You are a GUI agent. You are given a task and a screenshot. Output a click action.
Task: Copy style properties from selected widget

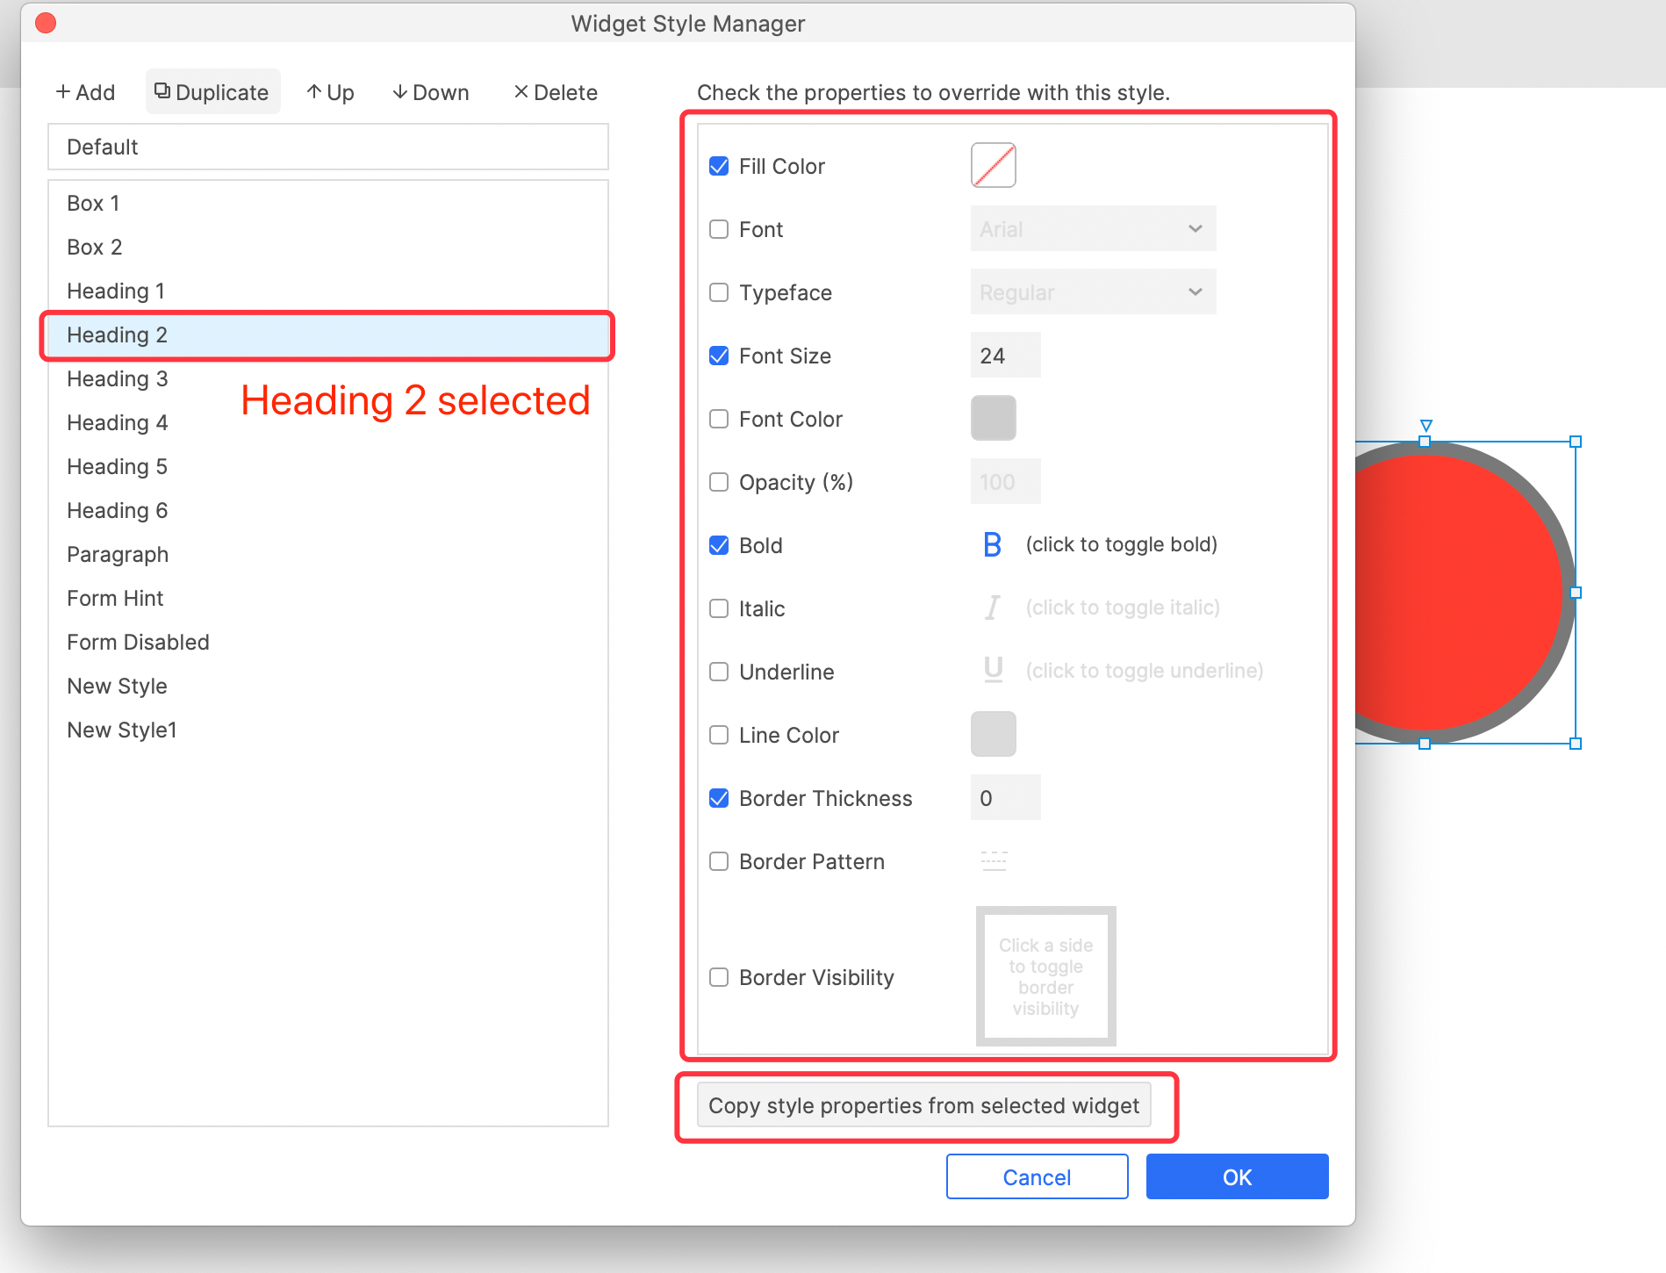(x=923, y=1106)
